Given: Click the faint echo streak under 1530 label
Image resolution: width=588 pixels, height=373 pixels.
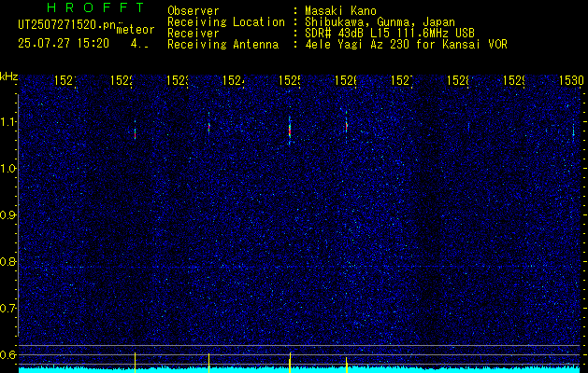Looking at the screenshot, I should 573,131.
